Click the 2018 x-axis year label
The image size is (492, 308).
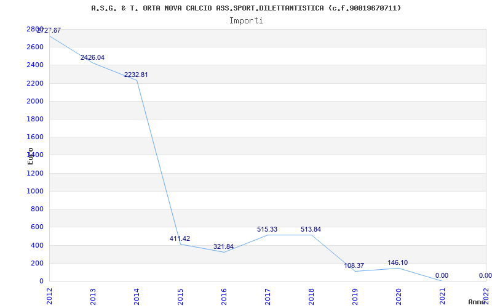pos(311,296)
